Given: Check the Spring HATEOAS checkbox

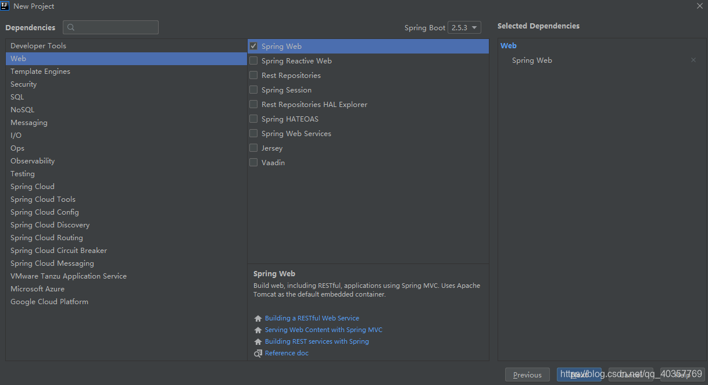Looking at the screenshot, I should (253, 119).
